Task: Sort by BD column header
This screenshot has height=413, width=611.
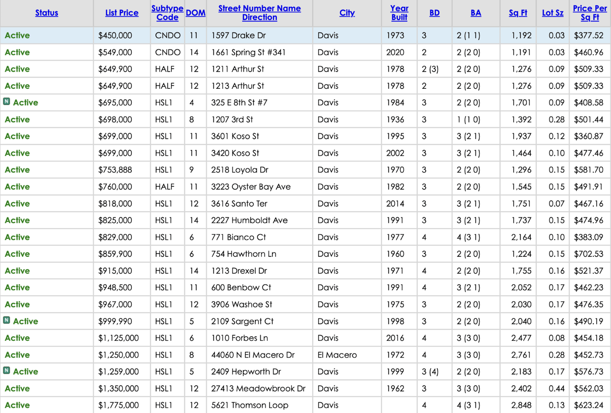Action: tap(434, 13)
